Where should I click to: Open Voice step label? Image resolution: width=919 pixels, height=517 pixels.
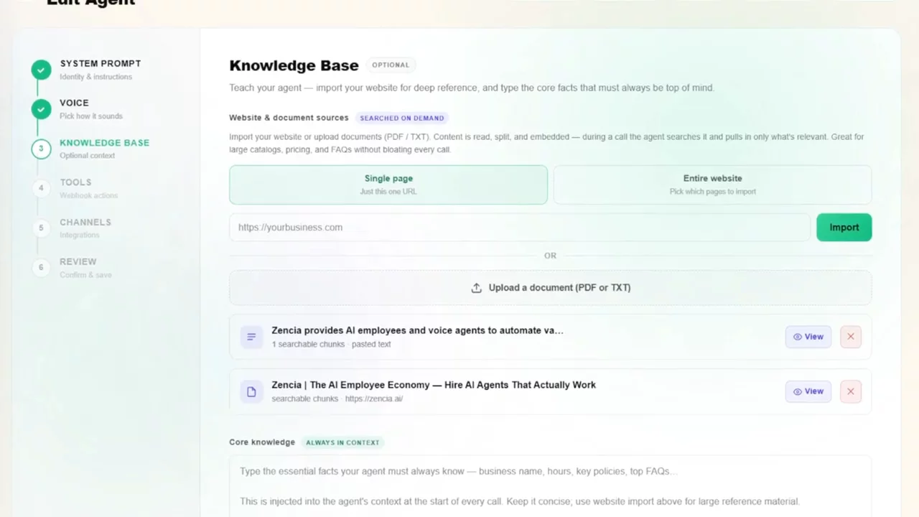point(74,103)
